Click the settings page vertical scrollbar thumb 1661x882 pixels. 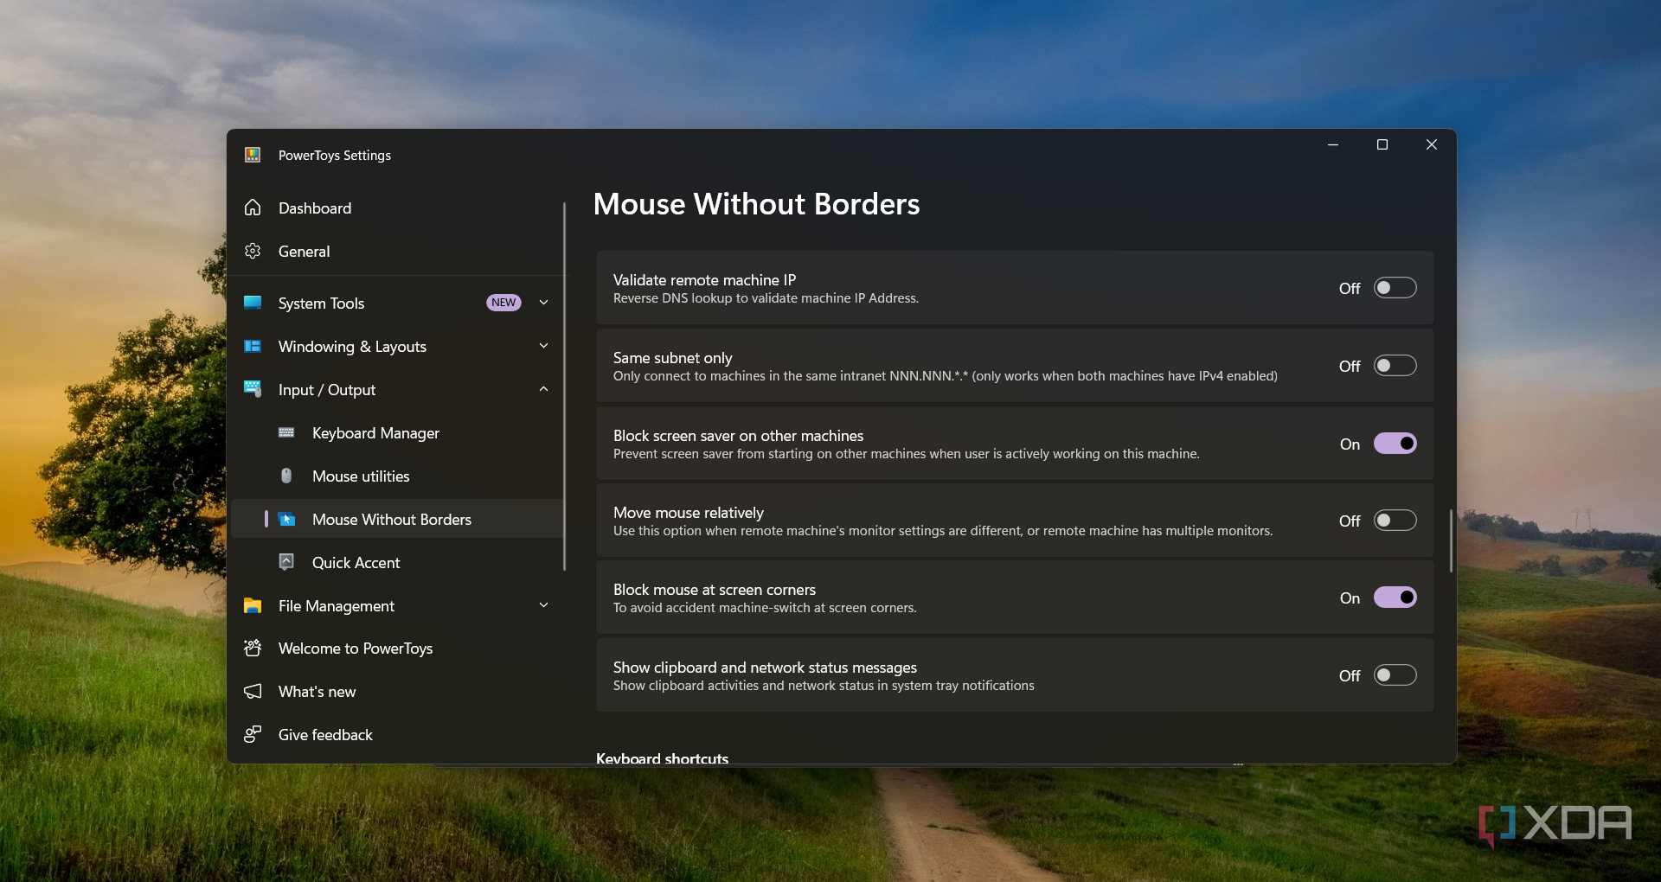coord(1451,540)
